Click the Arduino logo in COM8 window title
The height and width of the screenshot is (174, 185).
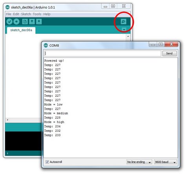46,45
